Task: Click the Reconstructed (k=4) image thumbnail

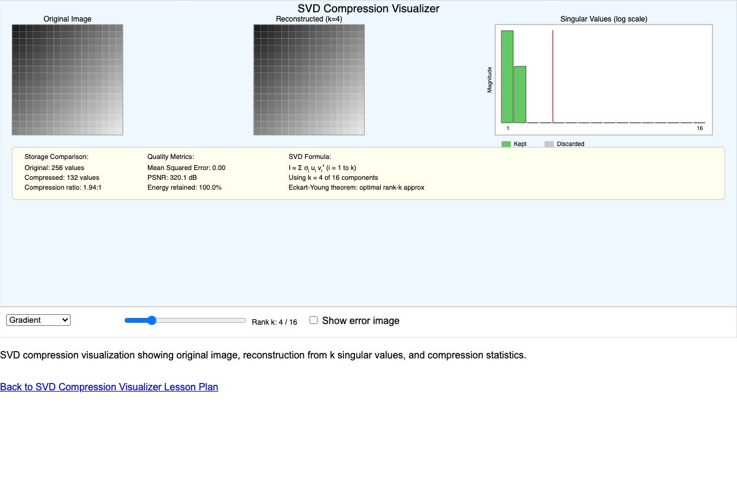Action: click(309, 80)
